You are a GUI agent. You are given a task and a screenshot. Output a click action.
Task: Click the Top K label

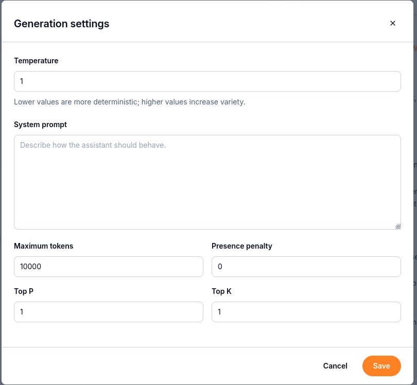(221, 291)
